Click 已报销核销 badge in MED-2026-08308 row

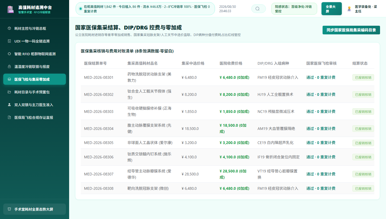pyautogui.click(x=363, y=188)
